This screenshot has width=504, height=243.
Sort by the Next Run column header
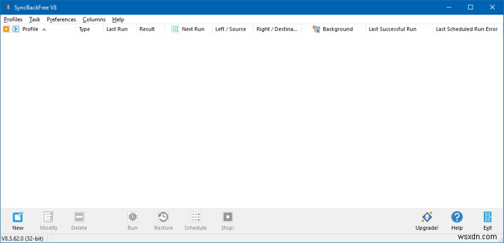tap(193, 29)
